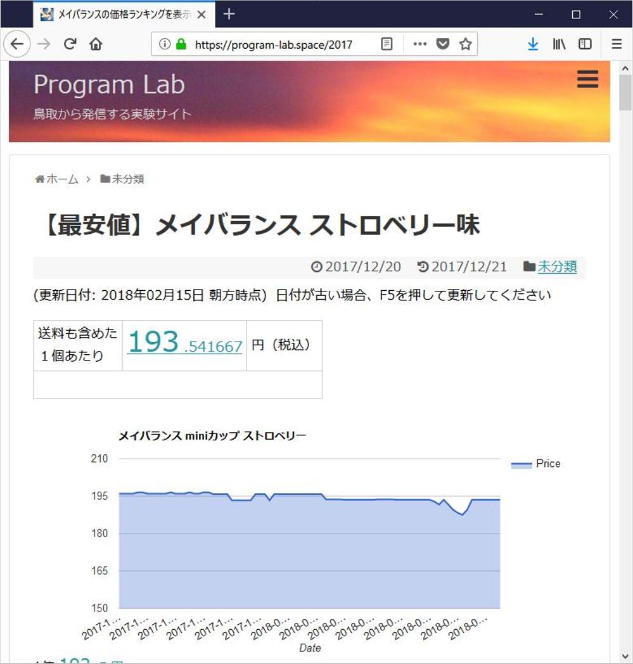Minimize the browser window
The width and height of the screenshot is (633, 664).
539,15
